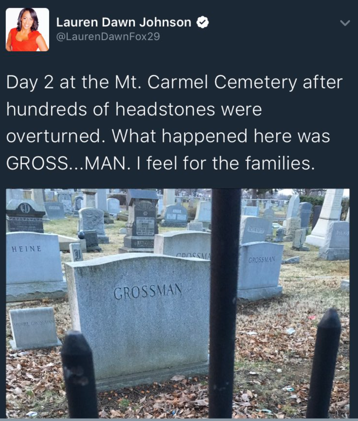Open Lauren Dawn Johnson's profile picture

tap(27, 29)
